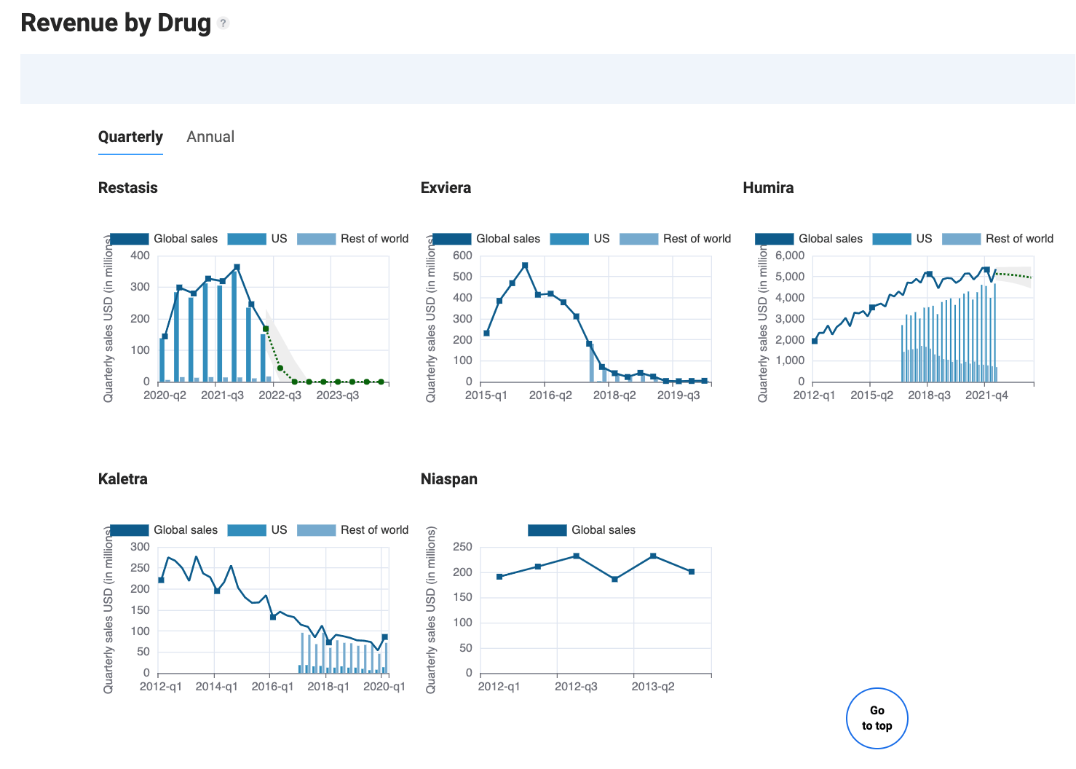Image resolution: width=1076 pixels, height=769 pixels.
Task: Click the last data point on Kaletra line
Action: [x=385, y=636]
